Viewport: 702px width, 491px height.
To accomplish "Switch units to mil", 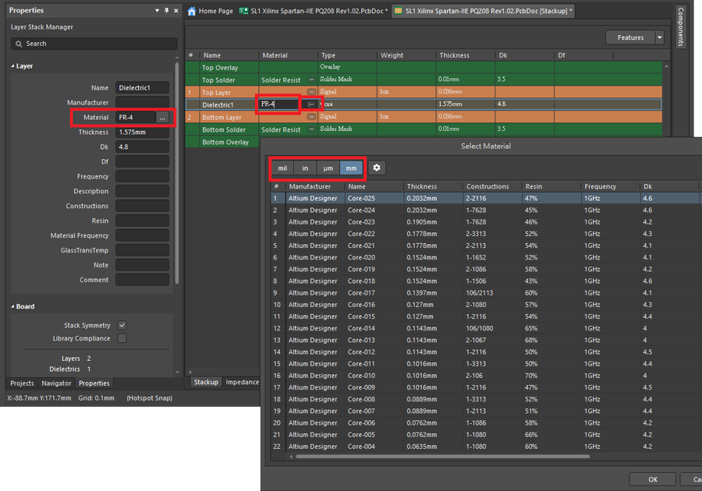I will [282, 168].
